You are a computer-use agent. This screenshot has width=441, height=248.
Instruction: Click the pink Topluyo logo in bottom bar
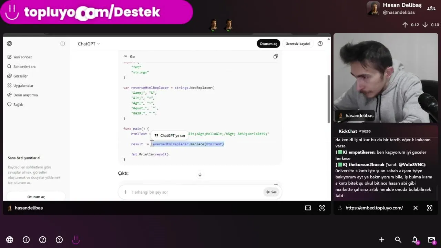tap(76, 240)
